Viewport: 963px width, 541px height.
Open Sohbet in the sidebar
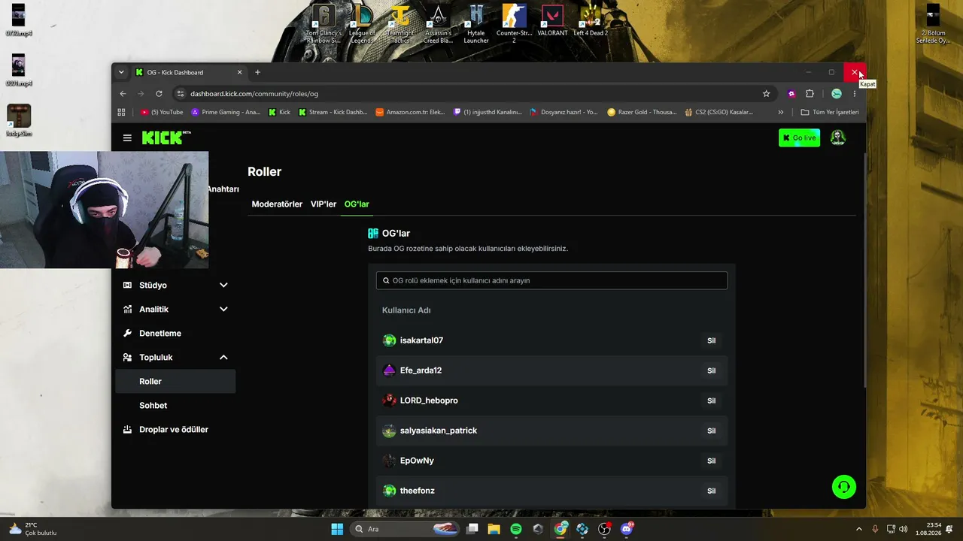pos(175,405)
